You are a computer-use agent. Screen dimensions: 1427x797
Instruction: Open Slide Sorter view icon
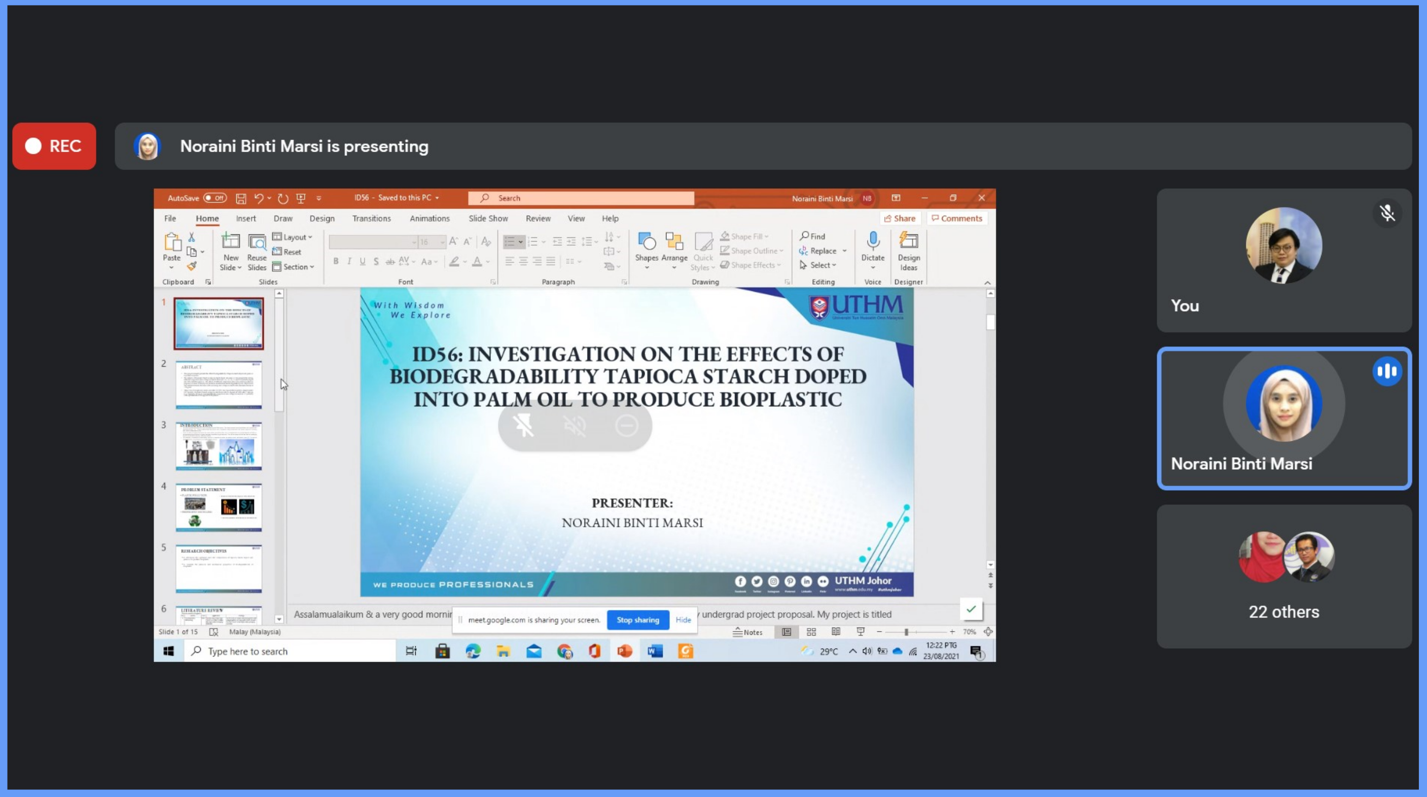click(811, 632)
